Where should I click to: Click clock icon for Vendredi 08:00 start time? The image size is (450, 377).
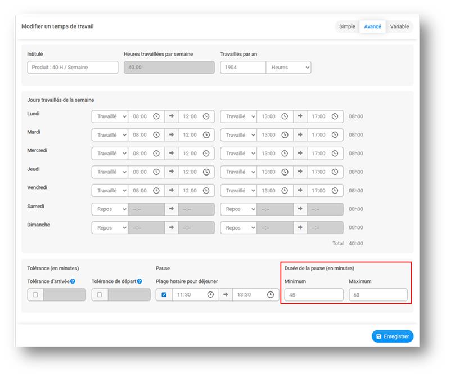click(x=156, y=191)
